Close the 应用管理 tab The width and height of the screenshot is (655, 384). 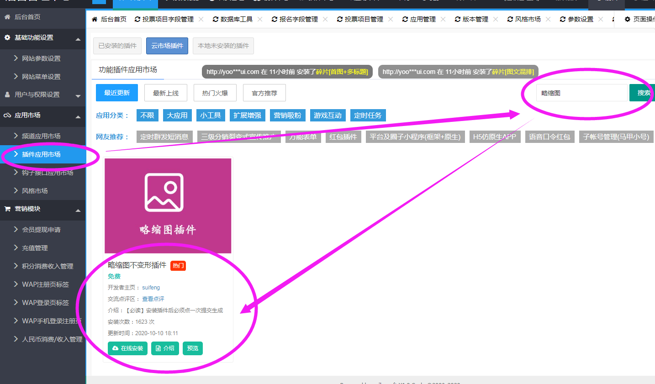pyautogui.click(x=443, y=19)
